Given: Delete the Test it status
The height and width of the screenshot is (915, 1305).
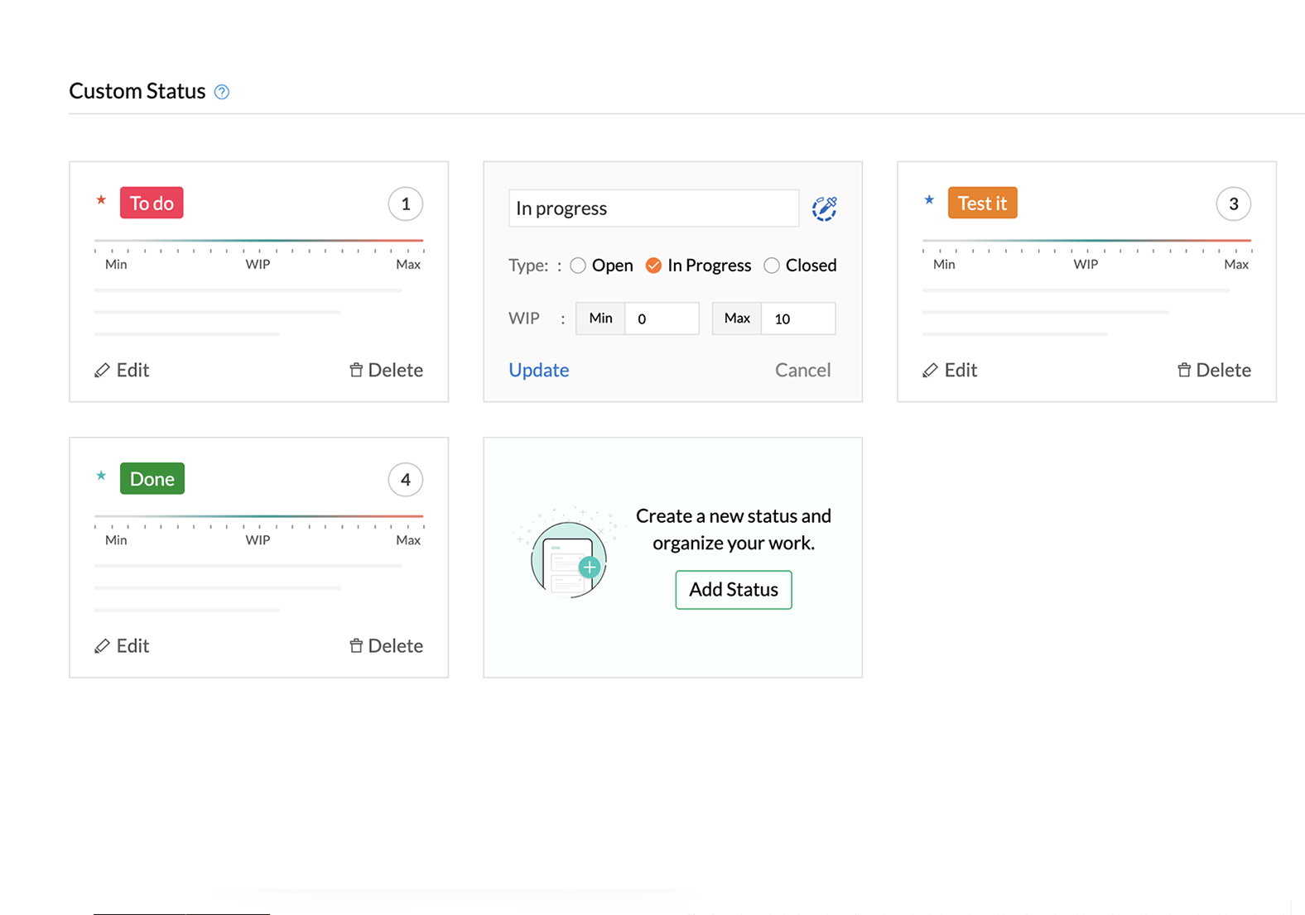Looking at the screenshot, I should [1214, 371].
